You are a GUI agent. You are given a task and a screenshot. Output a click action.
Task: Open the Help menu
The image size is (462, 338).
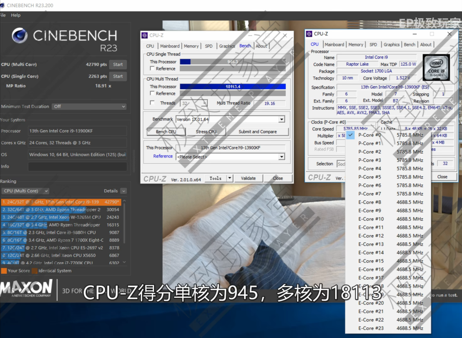pyautogui.click(x=16, y=15)
